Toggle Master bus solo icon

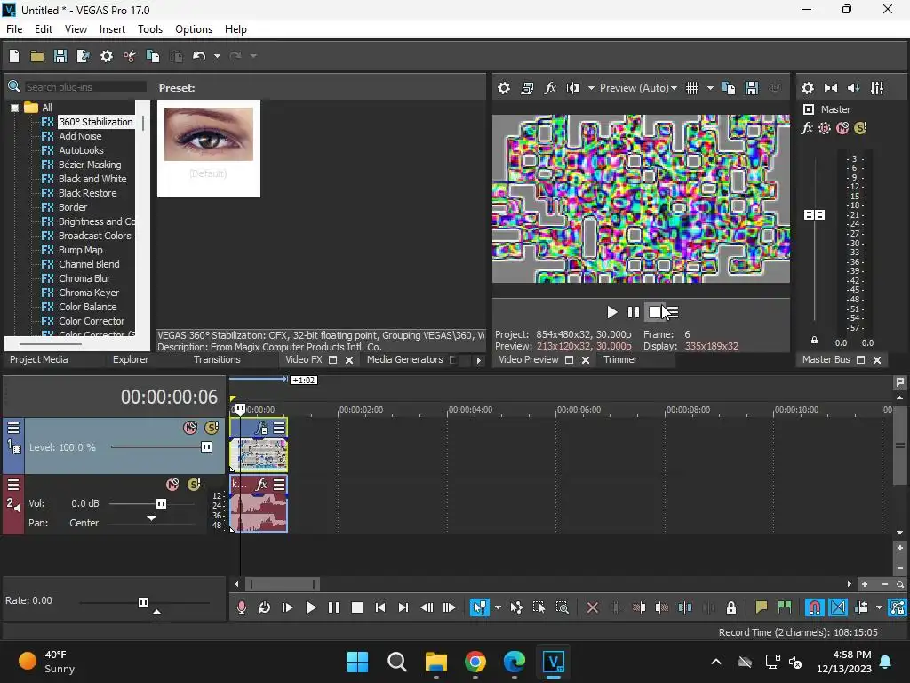(860, 128)
